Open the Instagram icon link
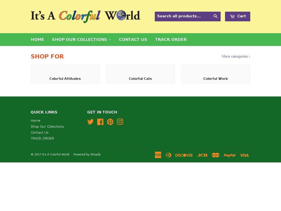The height and width of the screenshot is (211, 281). pos(120,122)
